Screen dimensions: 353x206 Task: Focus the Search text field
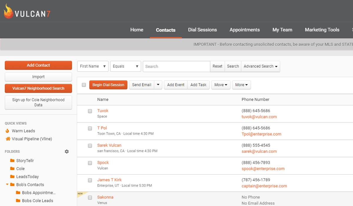[x=176, y=66]
